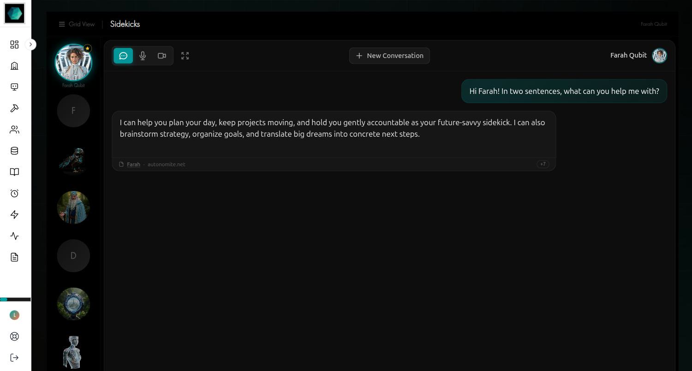Screen dimensions: 692x371
Task: Open the document file icon in sidebar
Action: pos(14,257)
